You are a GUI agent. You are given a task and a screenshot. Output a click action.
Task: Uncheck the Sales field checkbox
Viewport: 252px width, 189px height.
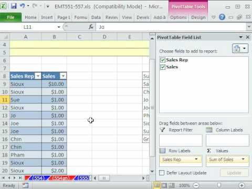[163, 67]
